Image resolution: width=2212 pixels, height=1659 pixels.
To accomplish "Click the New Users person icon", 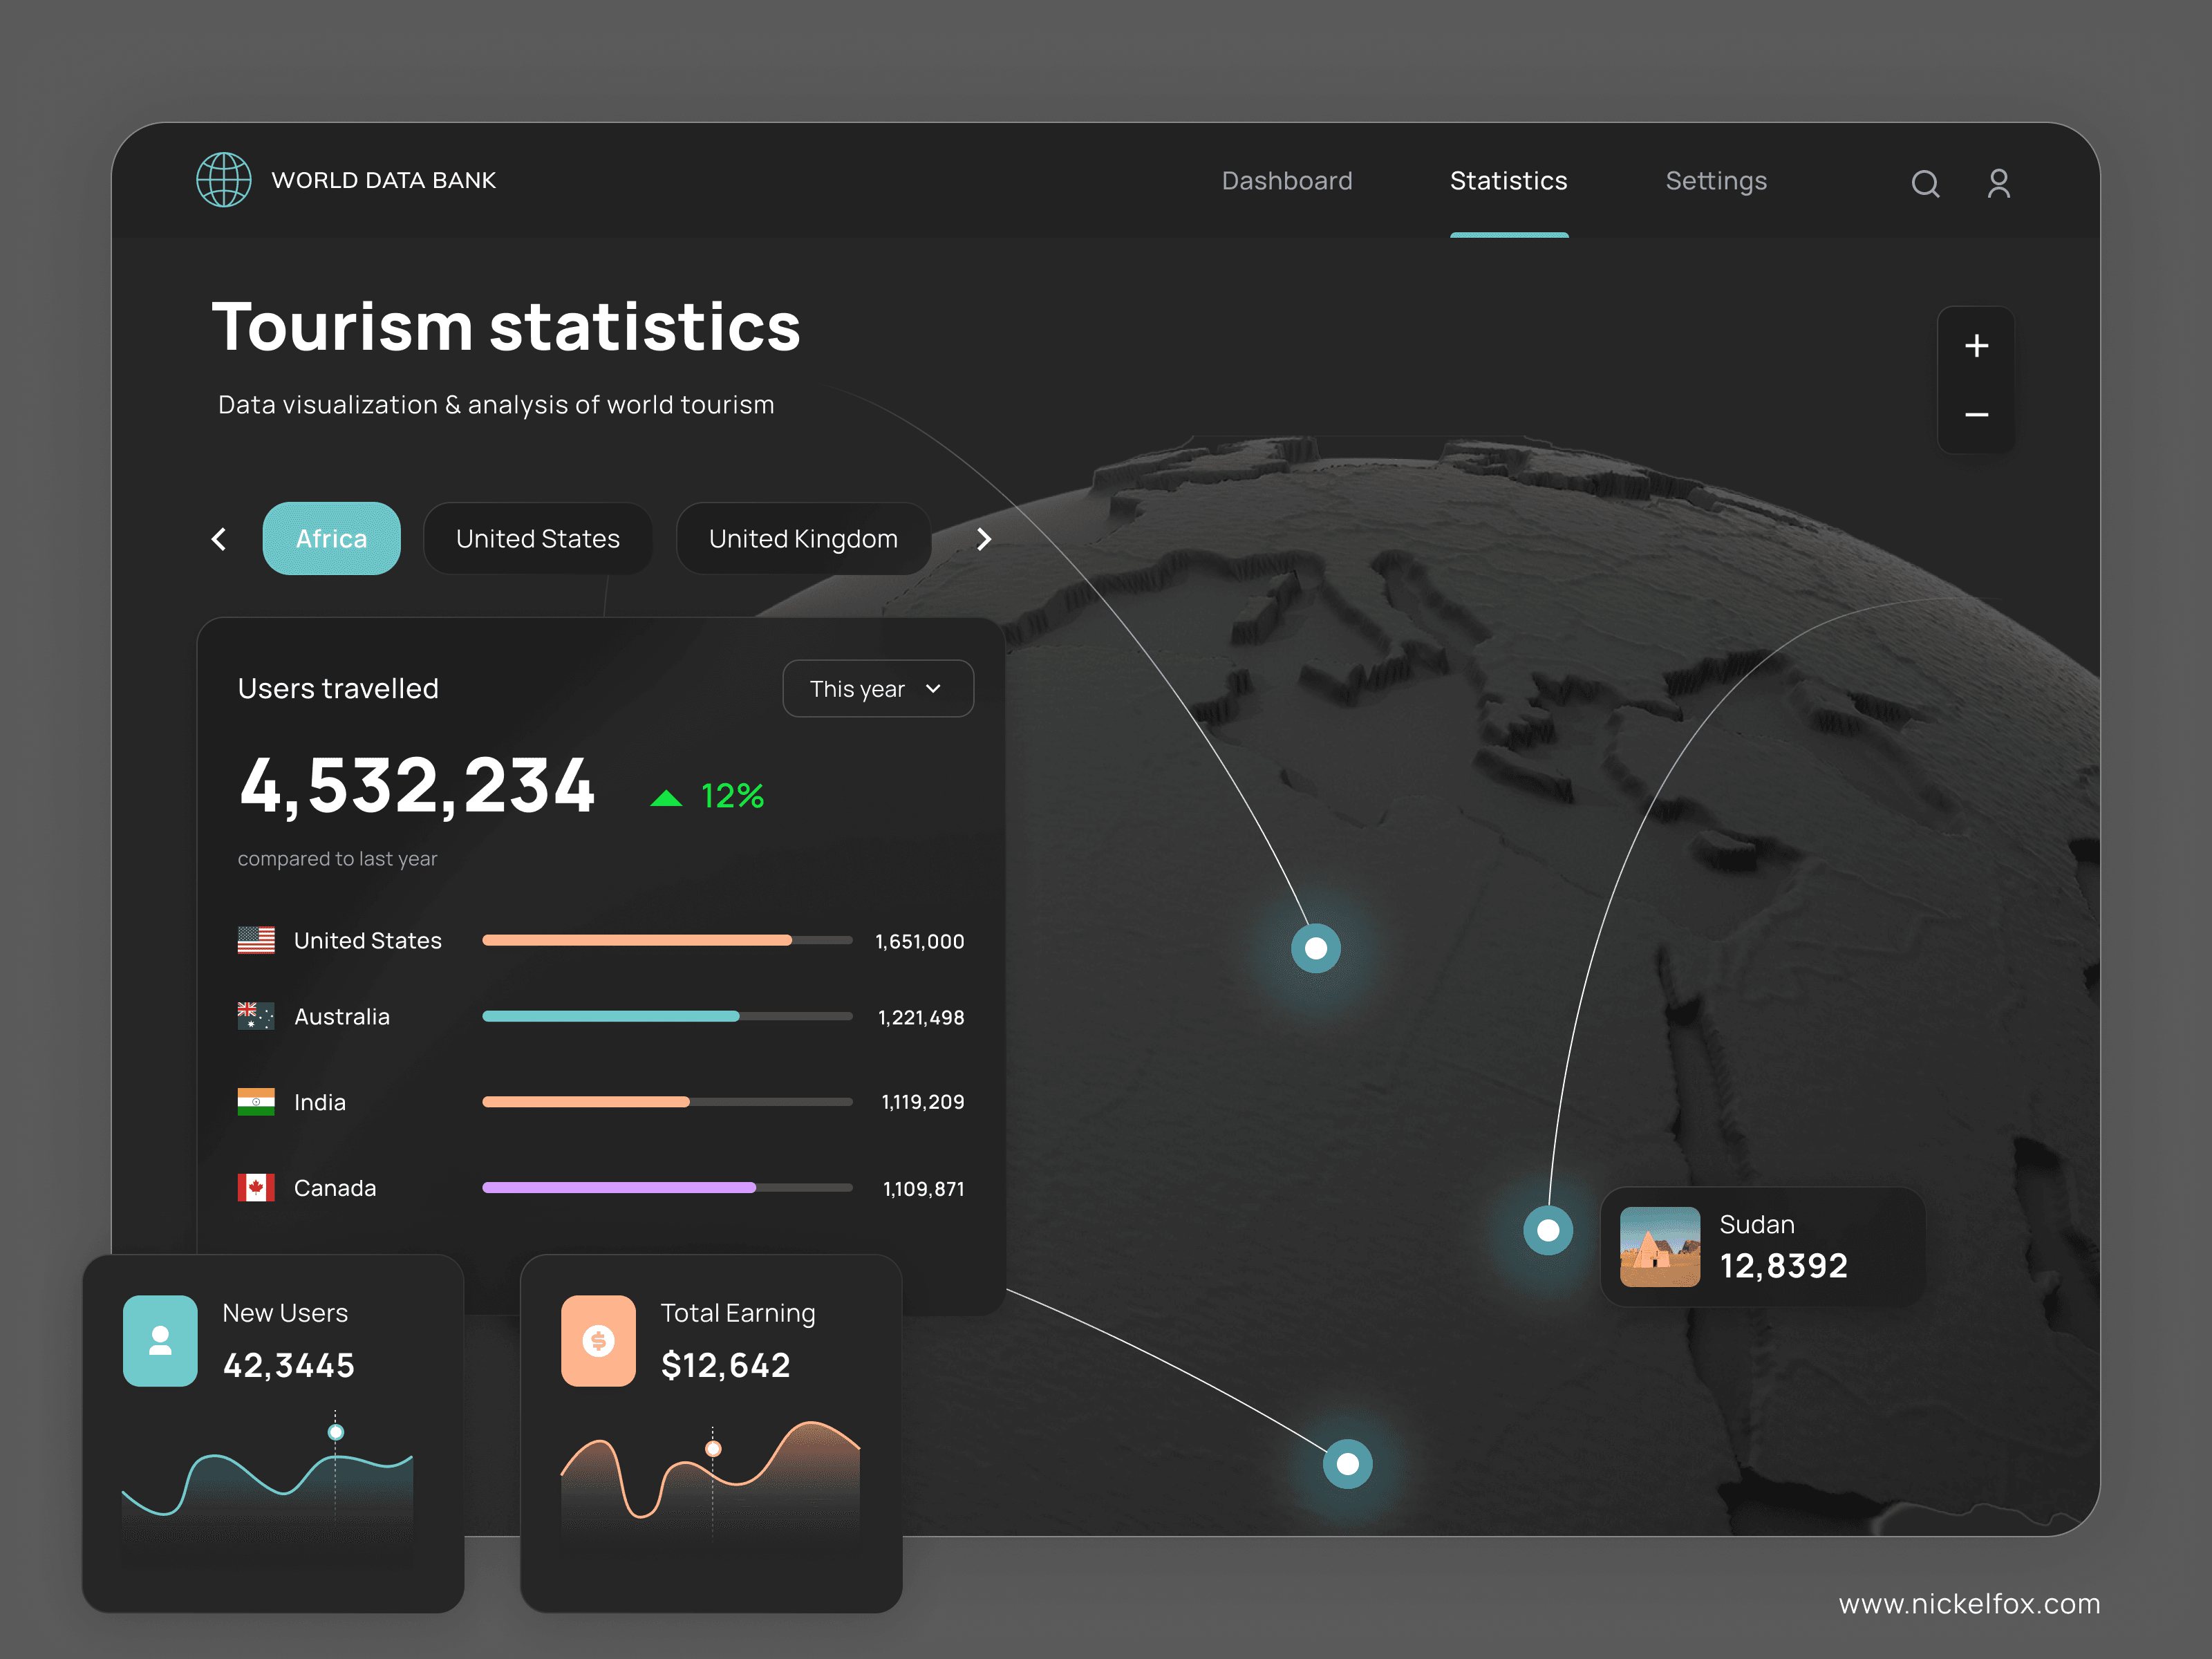I will [x=160, y=1340].
